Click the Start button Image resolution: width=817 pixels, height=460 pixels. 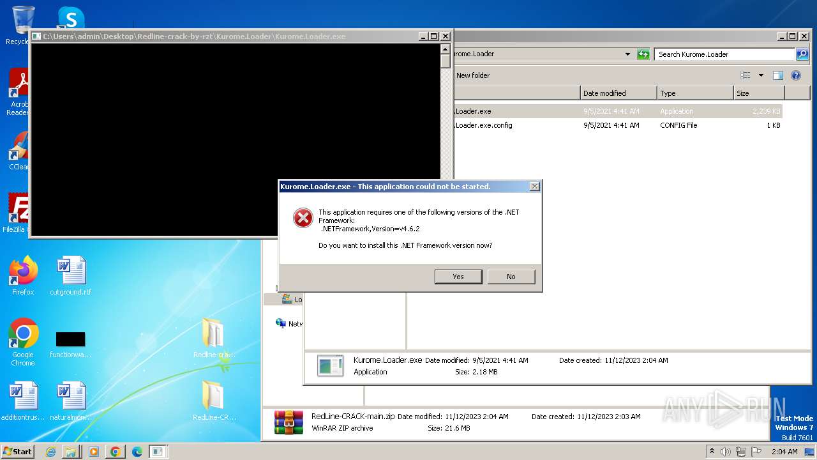(18, 452)
